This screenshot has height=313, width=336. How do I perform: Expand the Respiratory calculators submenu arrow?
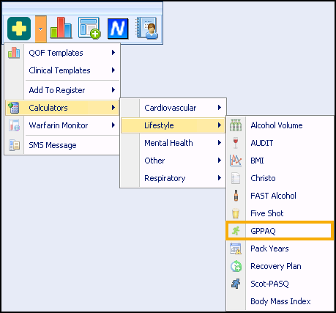point(220,178)
